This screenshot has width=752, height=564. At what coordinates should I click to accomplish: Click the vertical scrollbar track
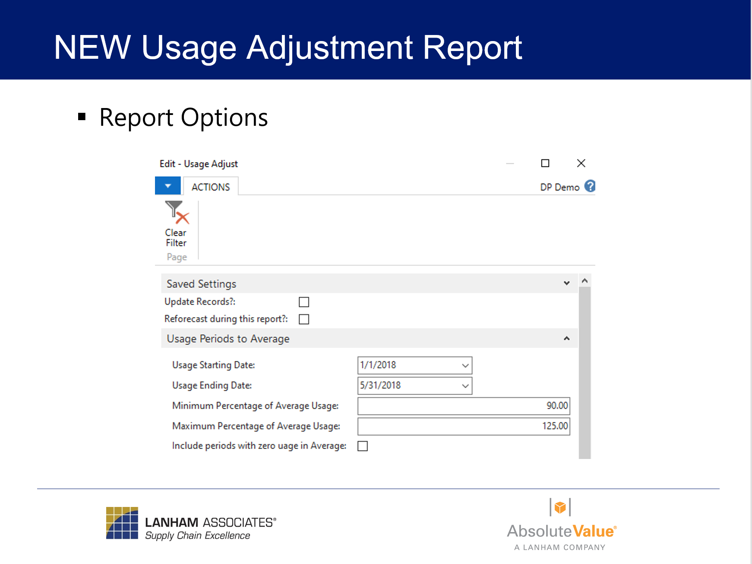(585, 372)
